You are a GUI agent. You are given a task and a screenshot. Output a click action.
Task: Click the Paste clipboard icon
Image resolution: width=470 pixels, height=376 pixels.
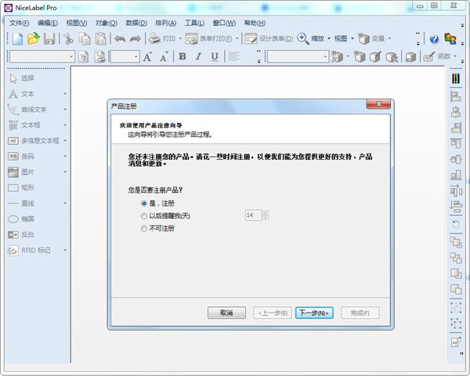101,39
